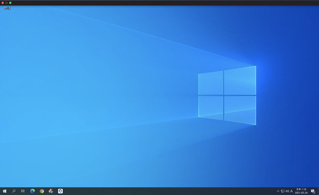Toggle the IME input mode 'A' indicator
The image size is (319, 195).
291,191
